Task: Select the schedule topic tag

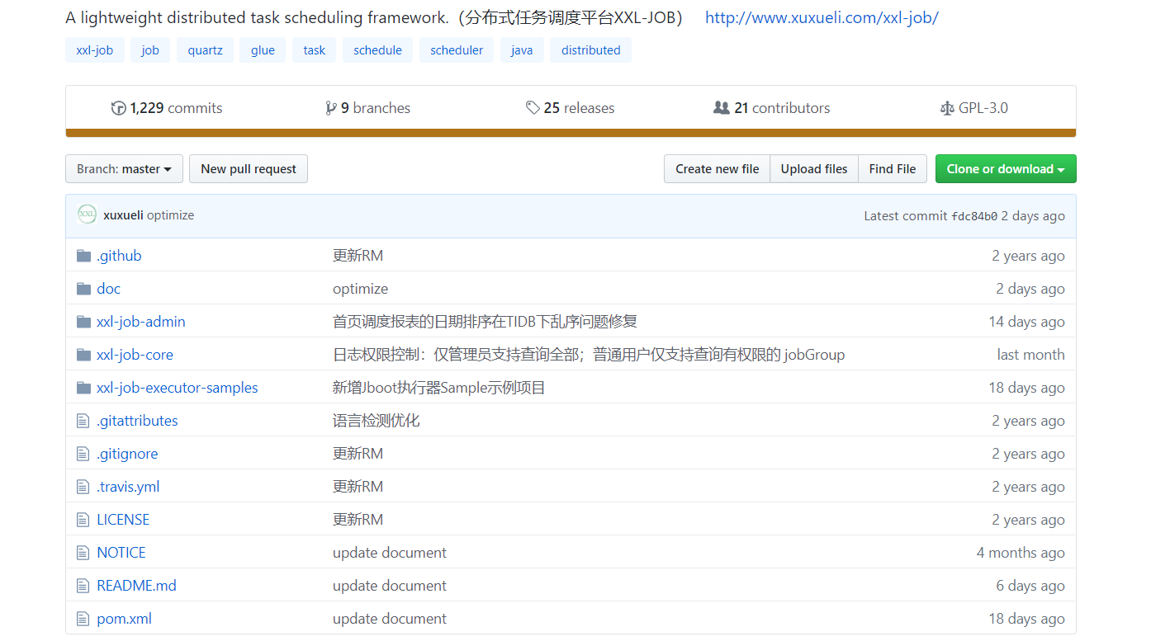Action: point(378,49)
